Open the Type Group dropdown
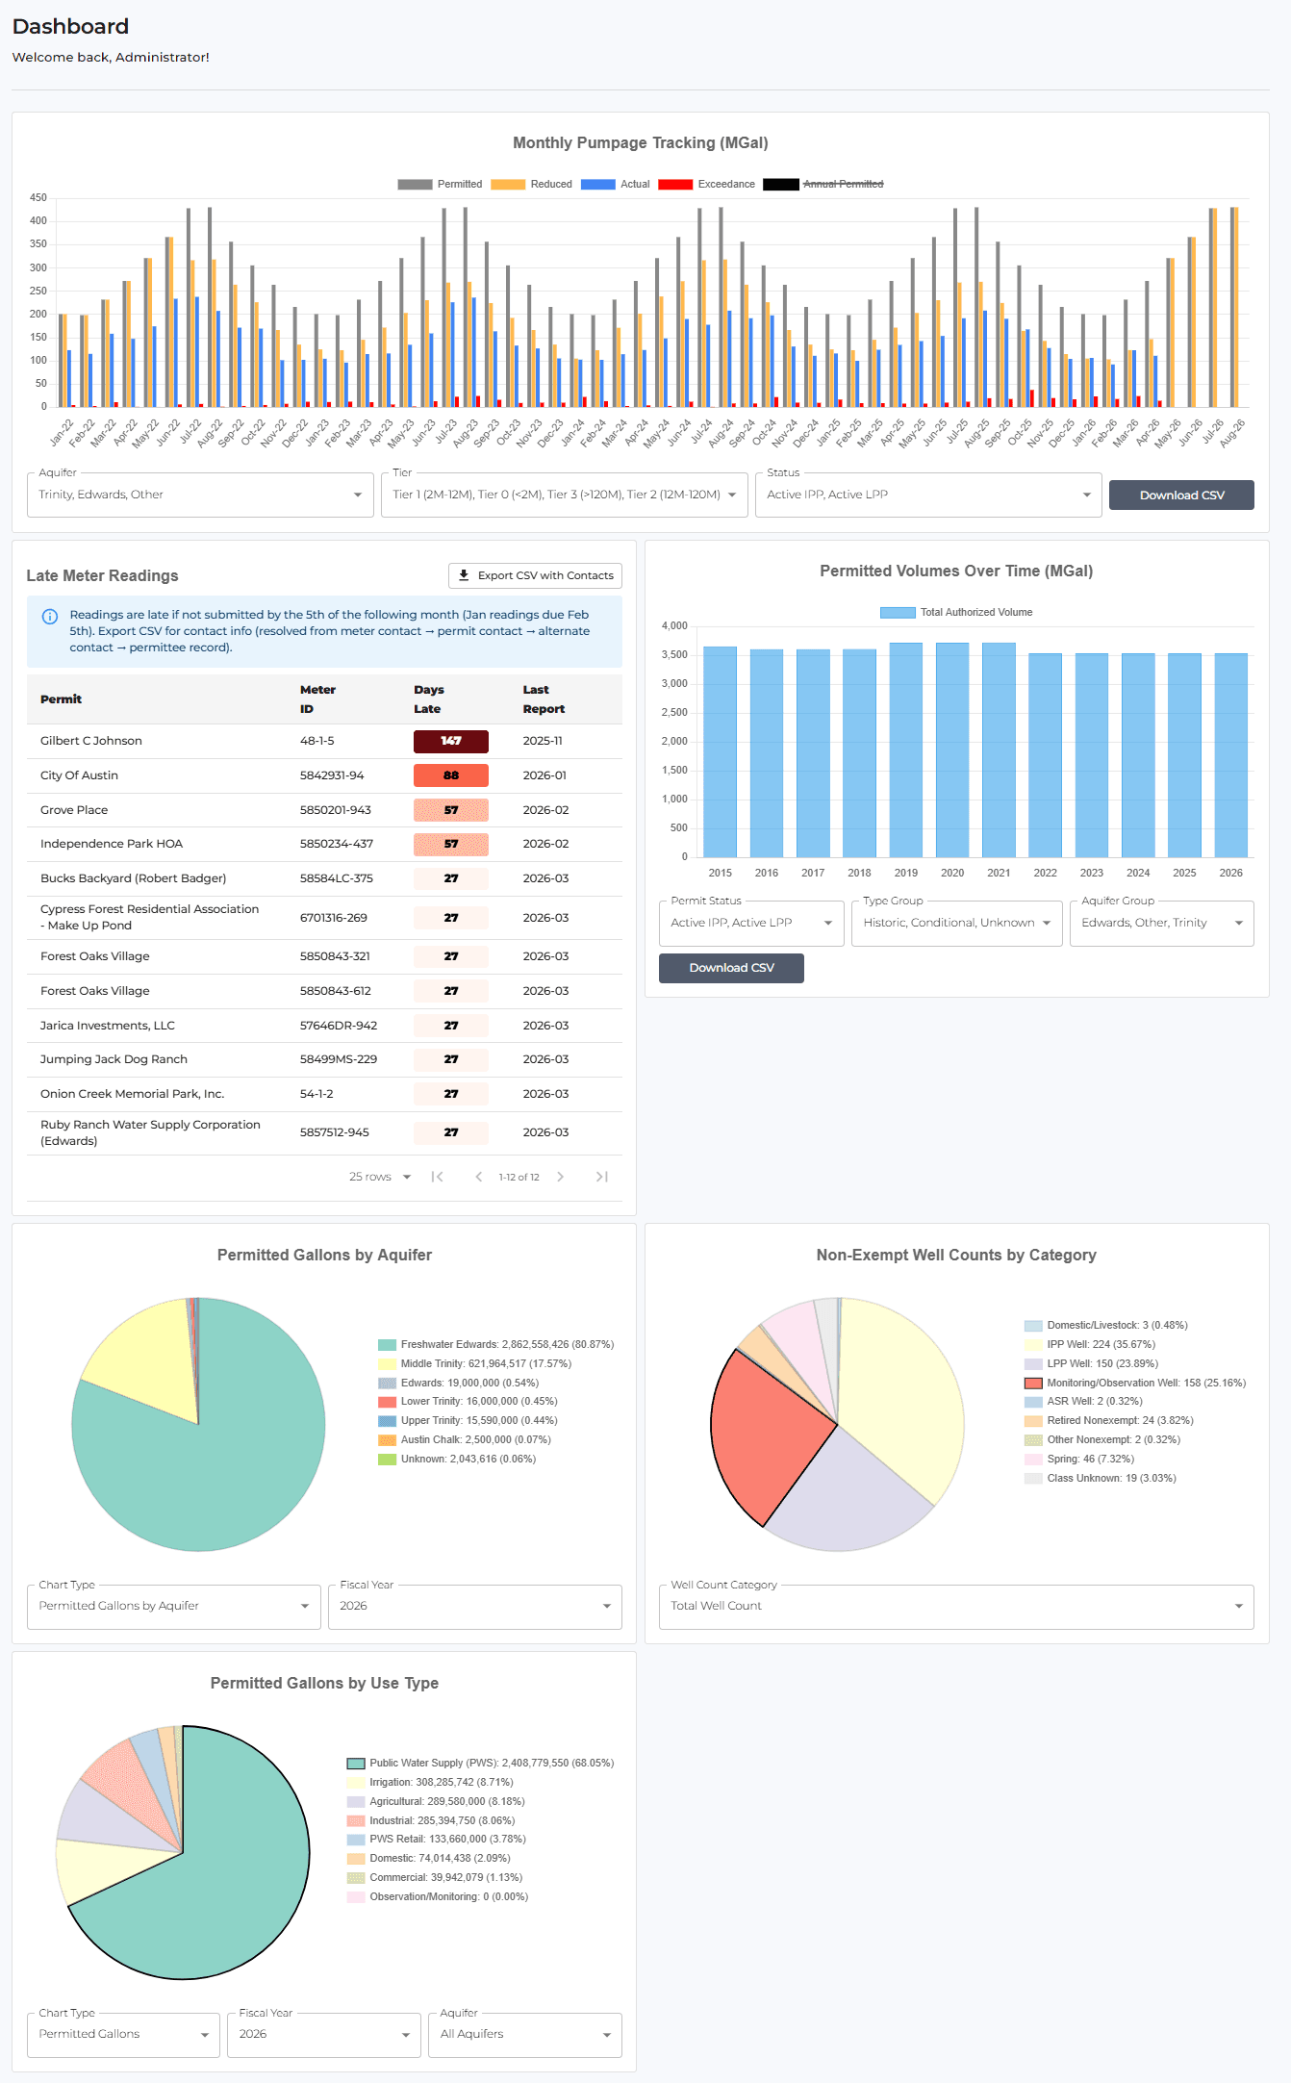1291x2083 pixels. [x=957, y=923]
